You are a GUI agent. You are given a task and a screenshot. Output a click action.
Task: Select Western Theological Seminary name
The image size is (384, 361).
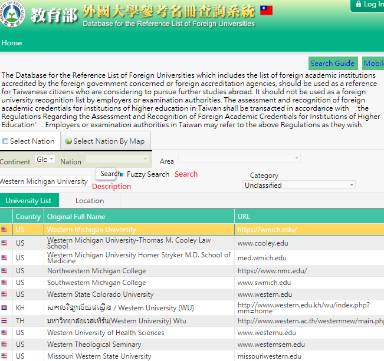[x=94, y=345]
